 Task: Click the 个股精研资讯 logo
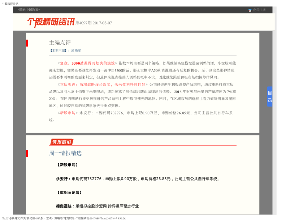[51, 22]
